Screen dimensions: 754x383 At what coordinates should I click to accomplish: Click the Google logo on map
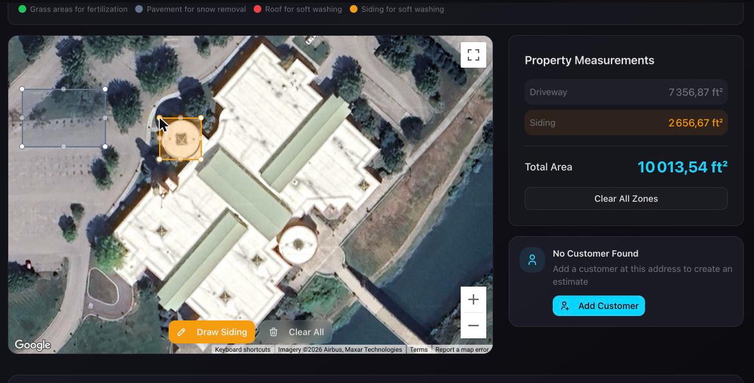click(32, 345)
